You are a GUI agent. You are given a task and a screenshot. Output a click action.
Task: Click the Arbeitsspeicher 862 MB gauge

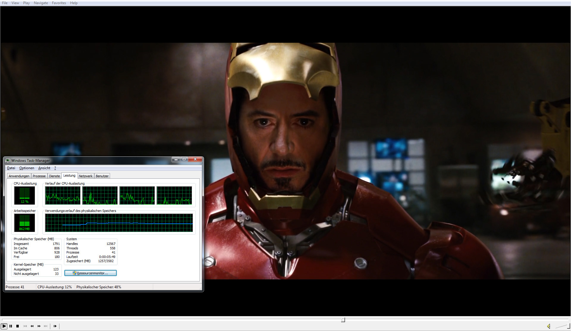click(24, 223)
